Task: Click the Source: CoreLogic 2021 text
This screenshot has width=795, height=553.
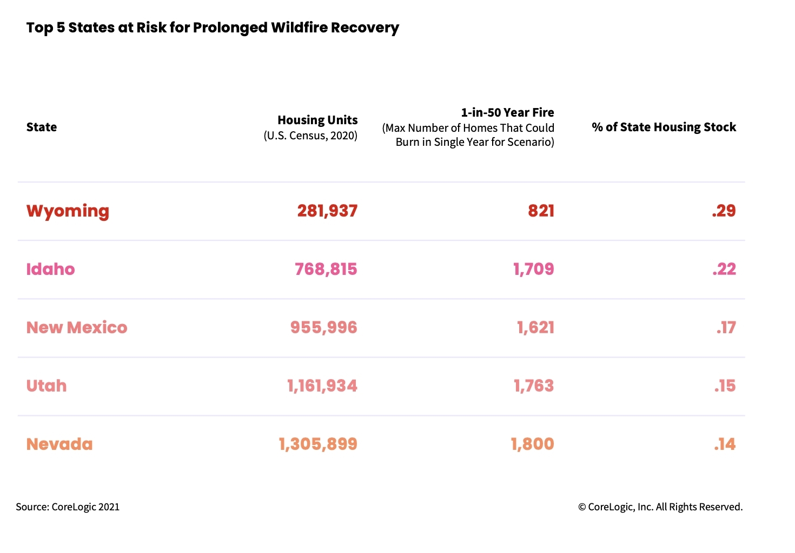Action: (x=68, y=507)
